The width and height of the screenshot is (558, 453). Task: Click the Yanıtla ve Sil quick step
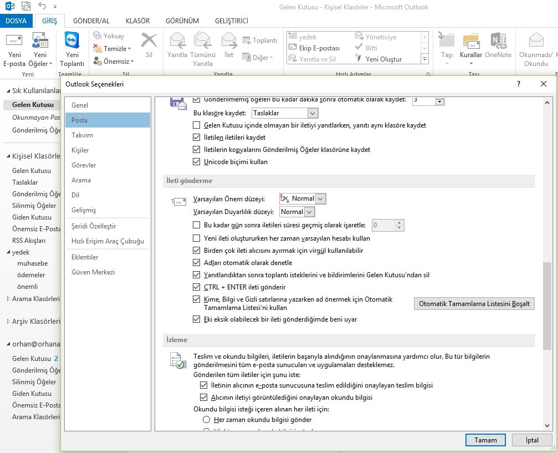point(312,59)
